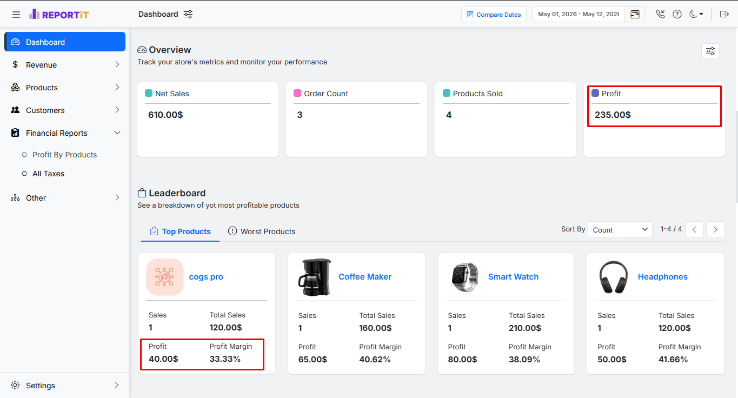Open Profit By Products report
The image size is (738, 398).
[x=64, y=155]
